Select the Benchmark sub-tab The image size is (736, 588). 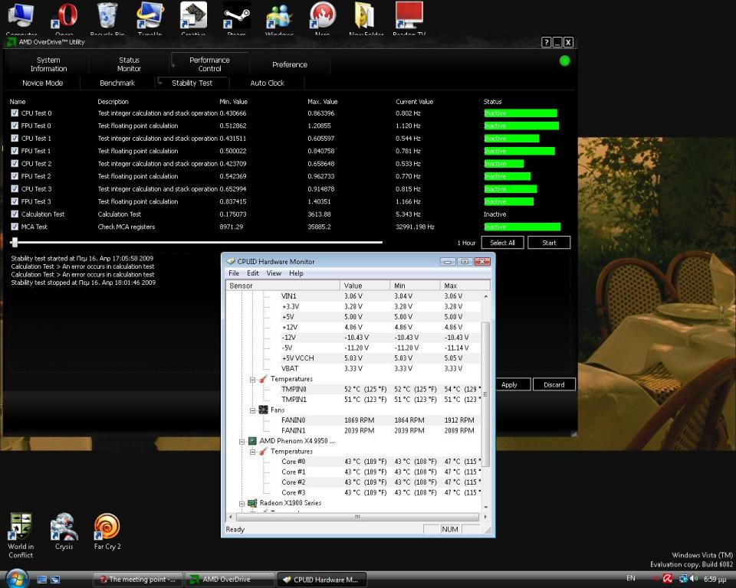coord(117,83)
